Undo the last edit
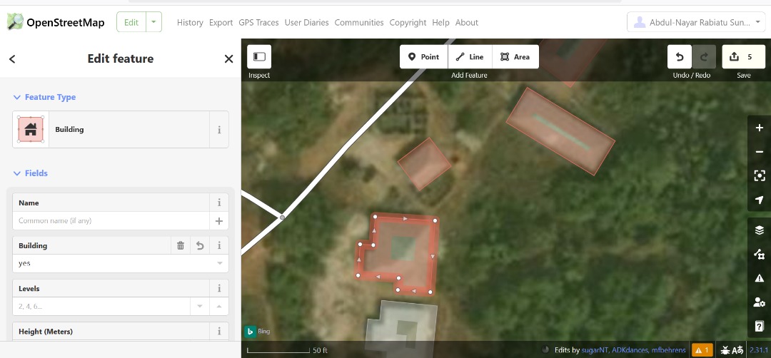 [680, 57]
